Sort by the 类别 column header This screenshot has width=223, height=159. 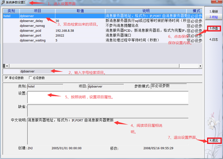[11, 11]
